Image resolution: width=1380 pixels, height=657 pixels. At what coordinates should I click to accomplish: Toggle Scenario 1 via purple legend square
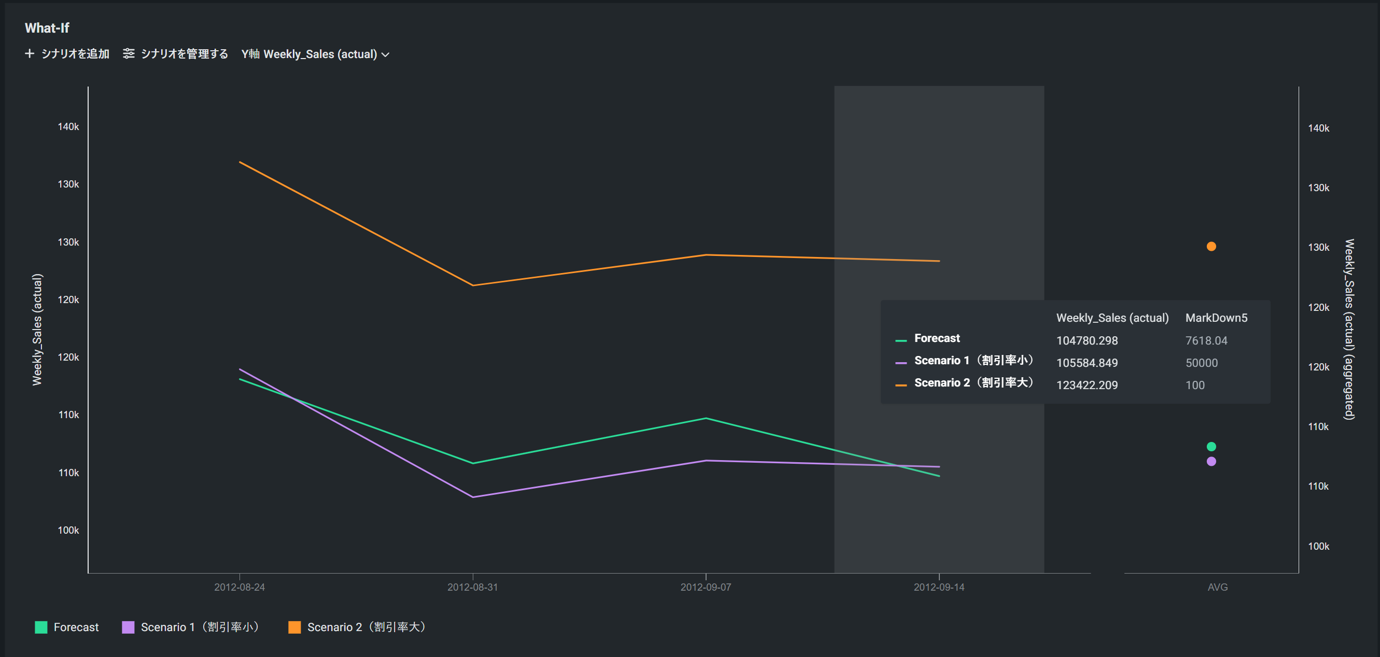(x=128, y=627)
